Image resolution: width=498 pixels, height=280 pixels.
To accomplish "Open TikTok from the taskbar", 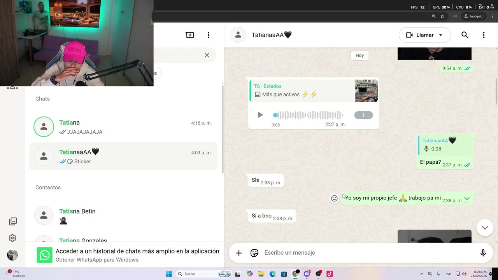I will click(330, 274).
